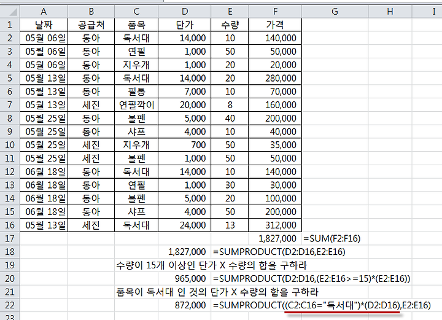
Task: Click the 품목 header cell
Action: click(x=136, y=25)
